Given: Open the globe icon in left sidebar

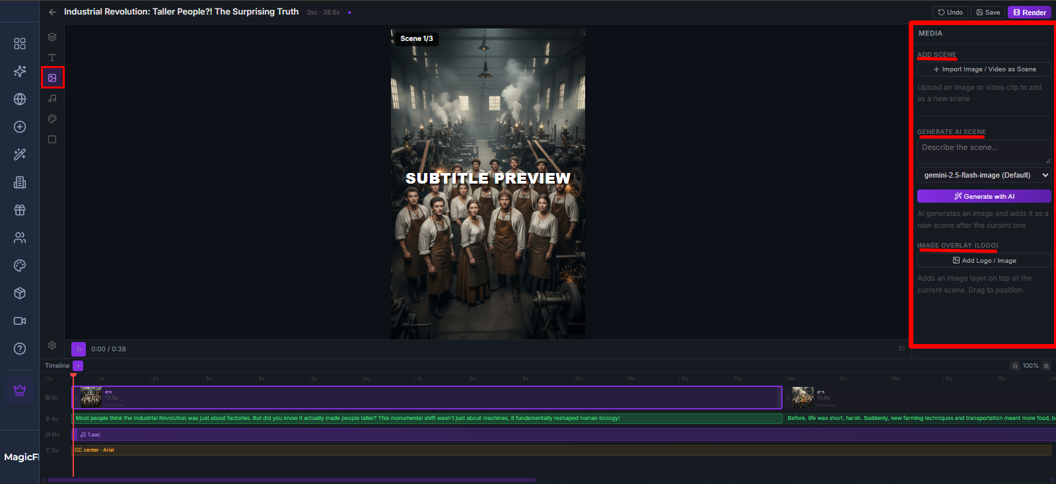Looking at the screenshot, I should [x=20, y=99].
